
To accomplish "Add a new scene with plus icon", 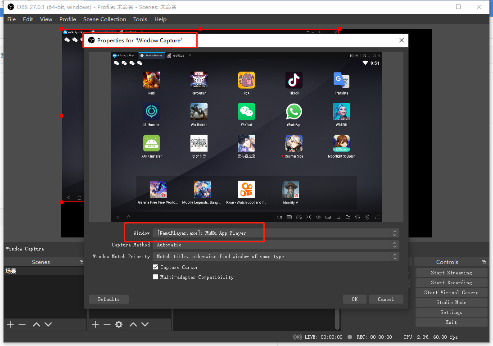I will (x=10, y=324).
